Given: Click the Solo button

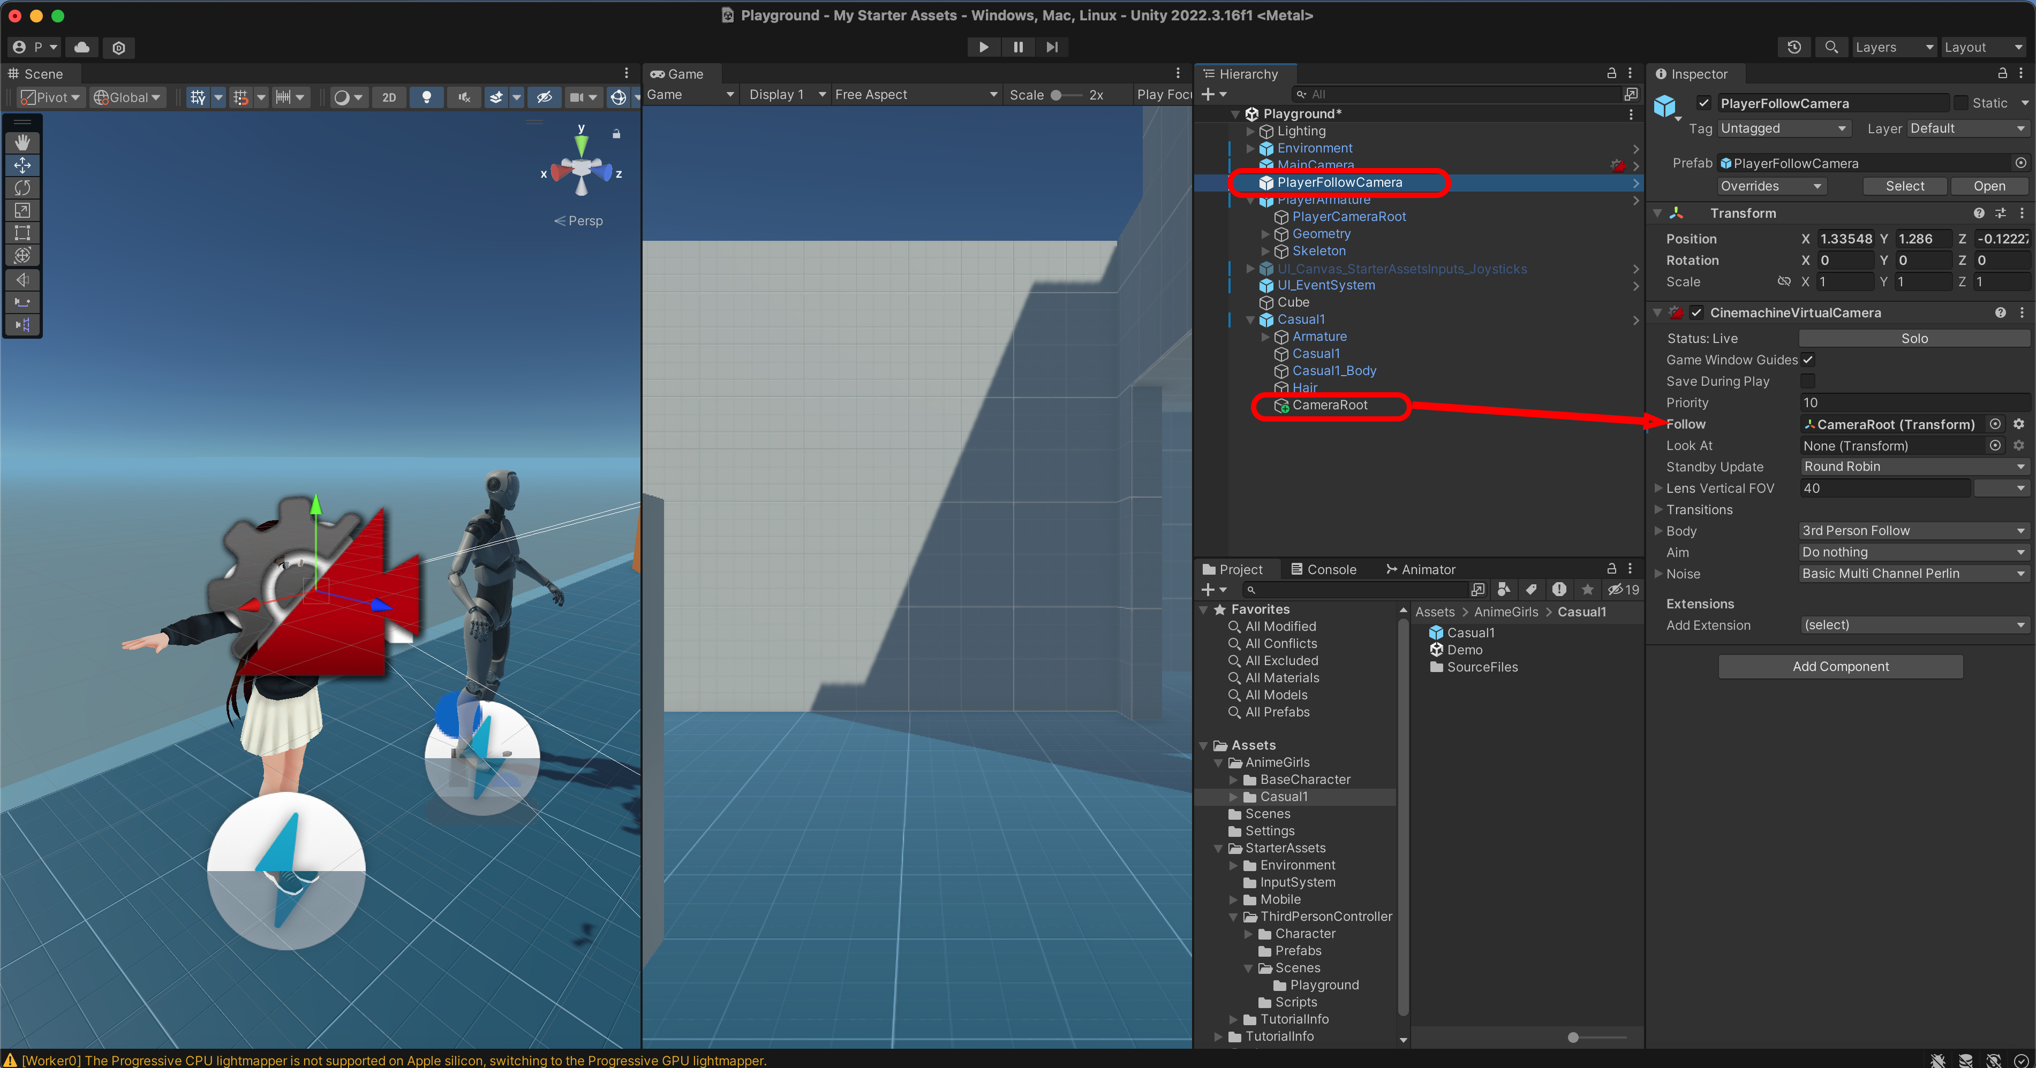Looking at the screenshot, I should click(1913, 338).
